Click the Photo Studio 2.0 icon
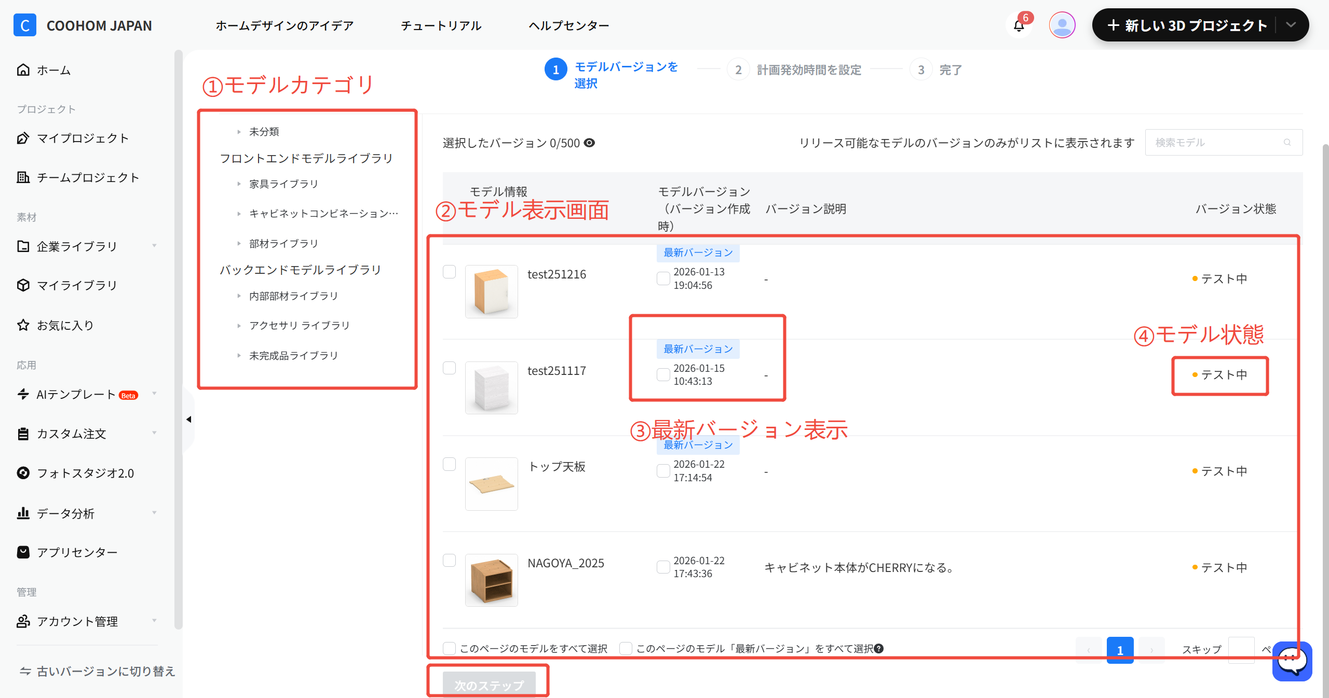Viewport: 1329px width, 698px height. [23, 473]
